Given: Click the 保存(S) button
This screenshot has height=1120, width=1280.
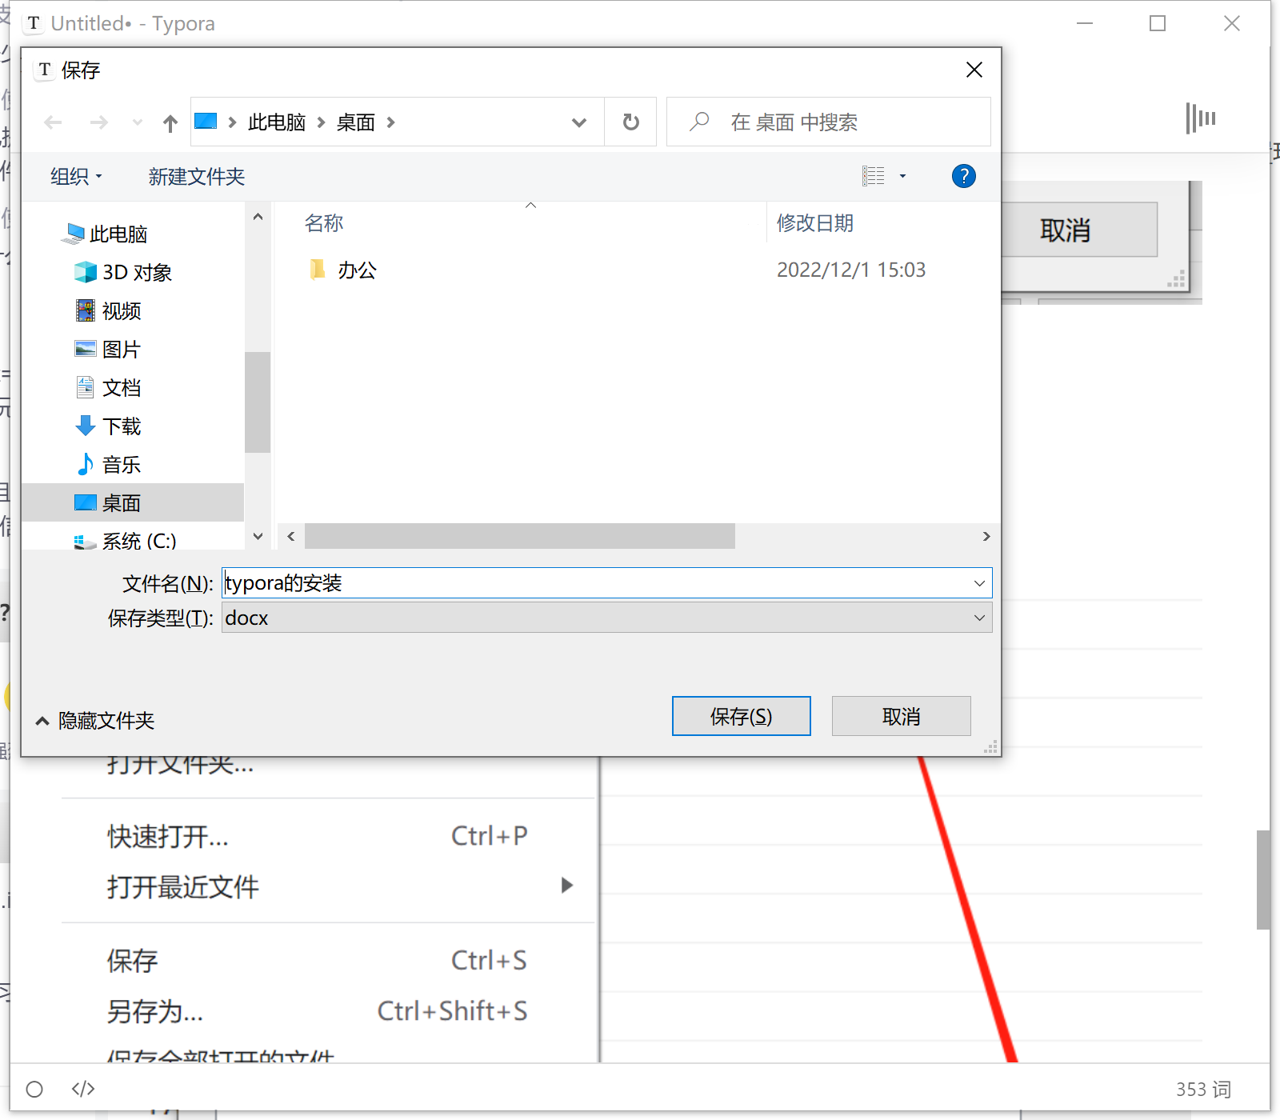Looking at the screenshot, I should (741, 716).
